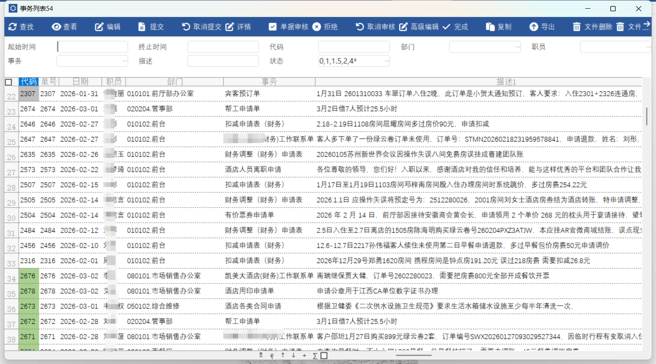Toggle the square checkbox in bottom status bar

324,356
